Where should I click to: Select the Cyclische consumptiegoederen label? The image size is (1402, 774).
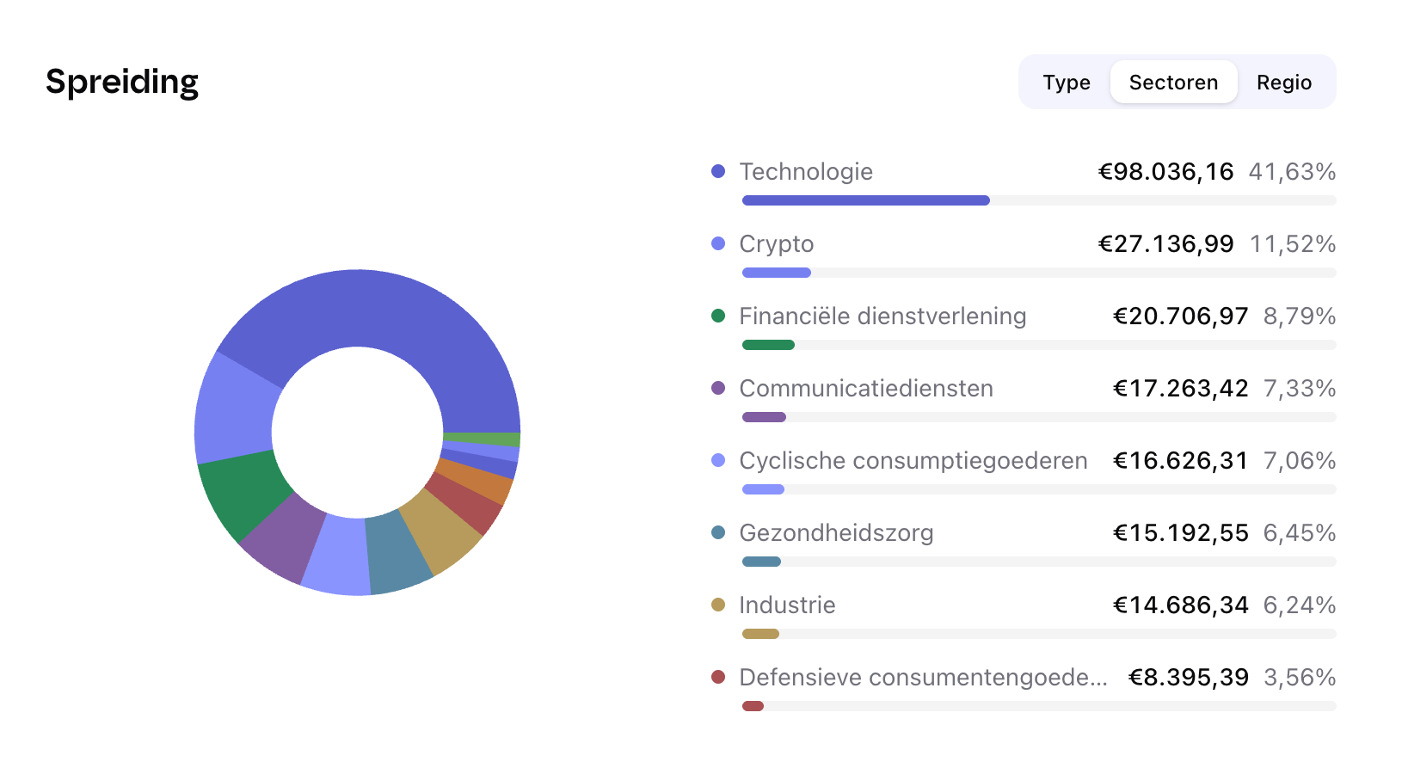coord(913,461)
